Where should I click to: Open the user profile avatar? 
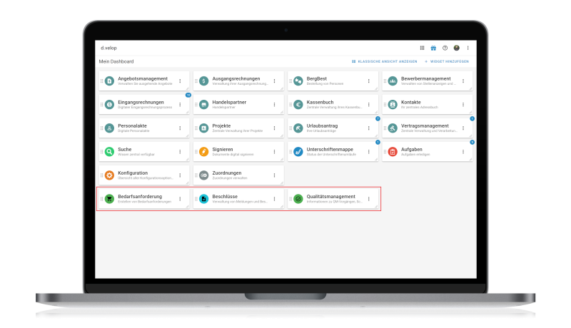(456, 48)
